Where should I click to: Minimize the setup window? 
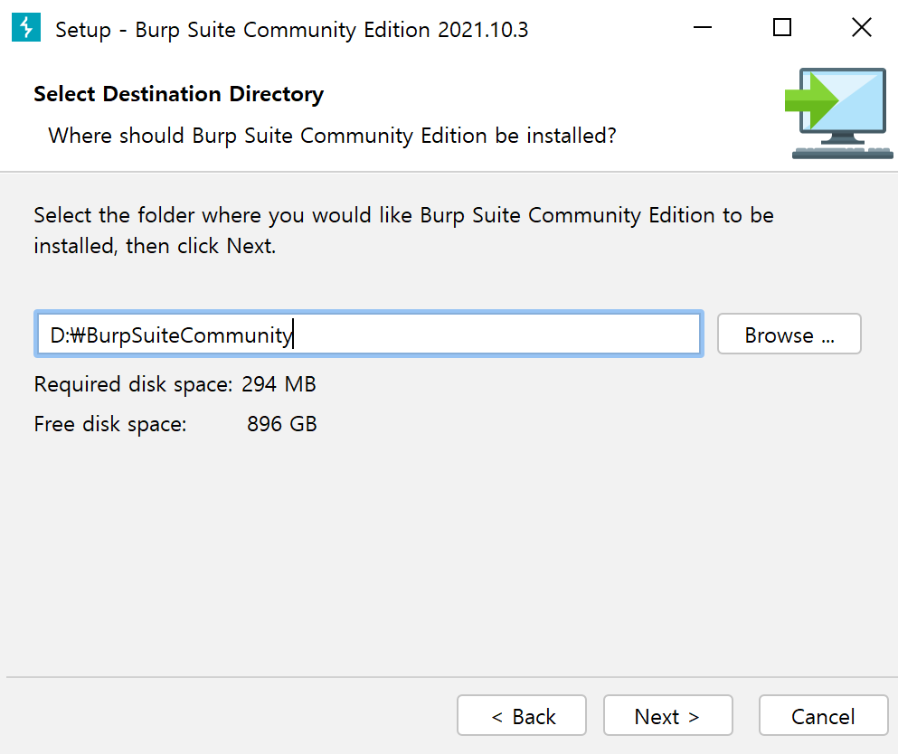click(x=702, y=27)
